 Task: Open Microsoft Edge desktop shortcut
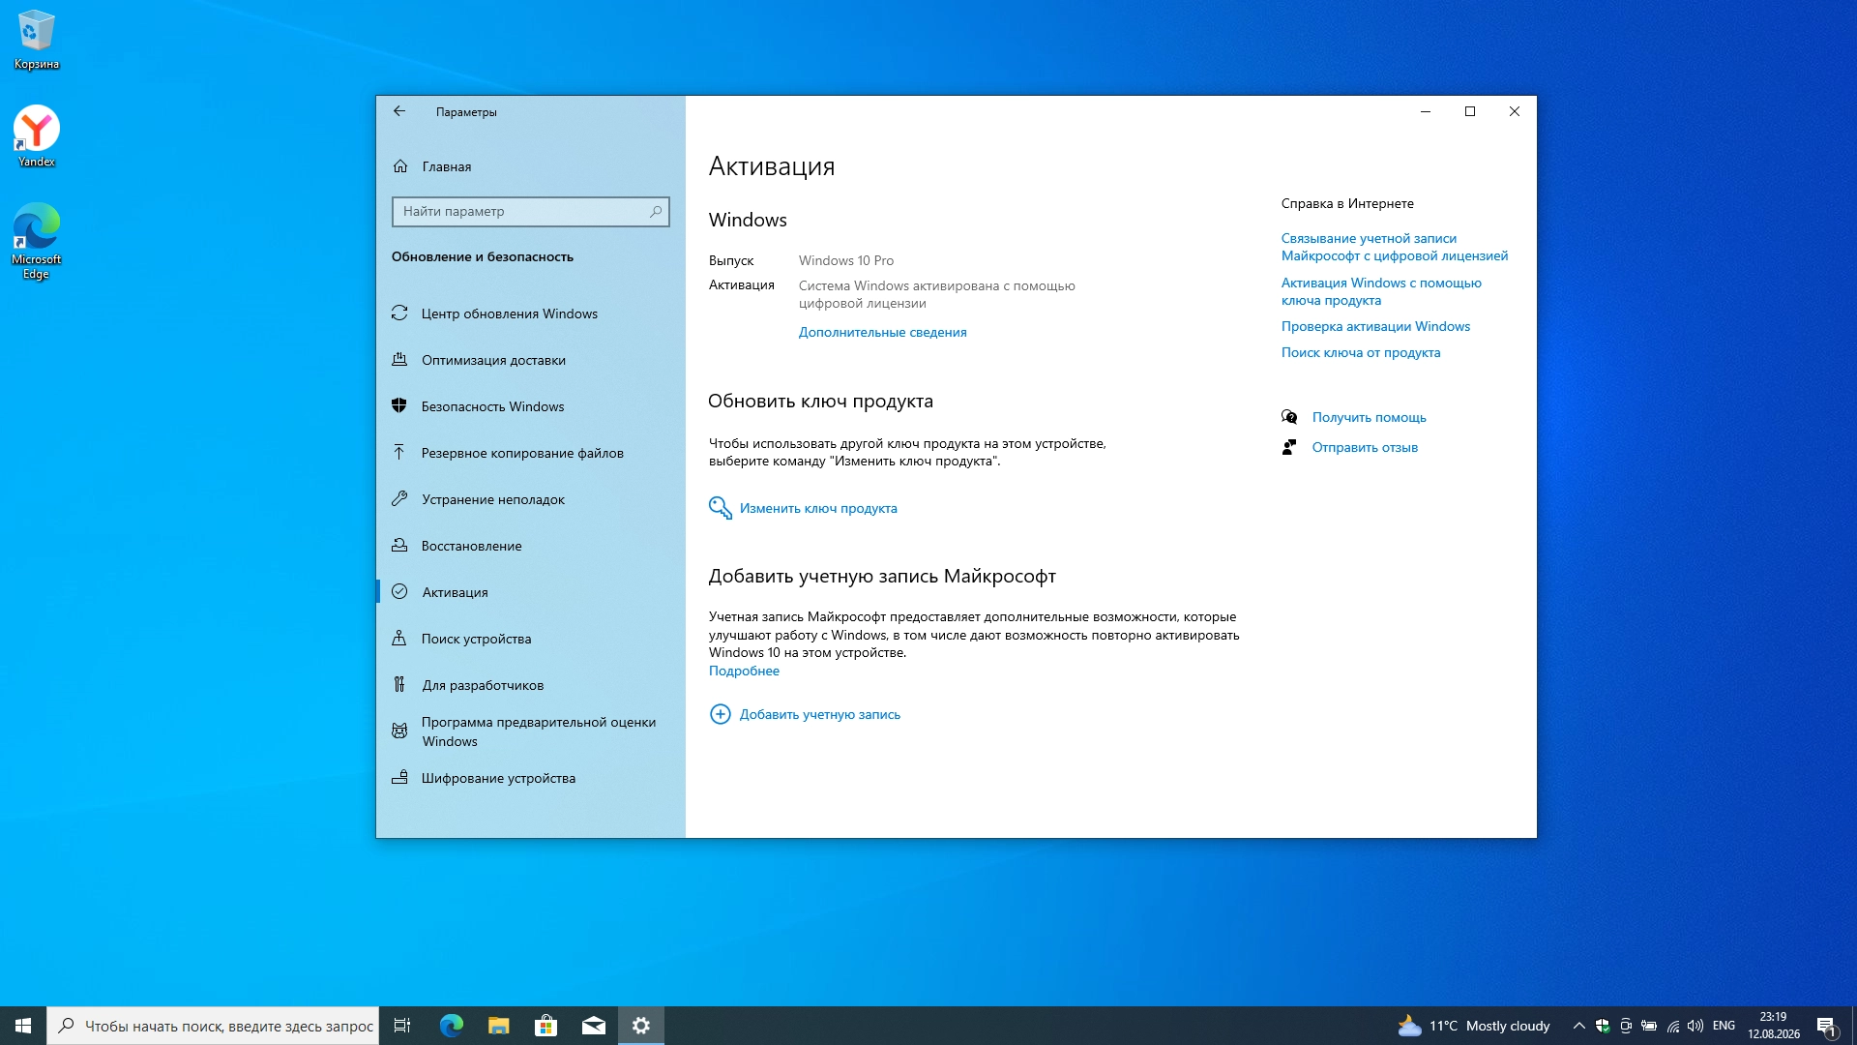click(37, 241)
